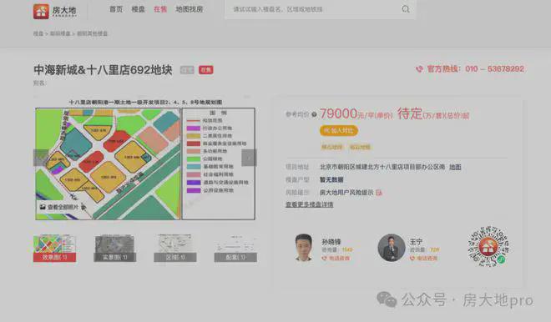Select the 在售 navigation tab
The width and height of the screenshot is (551, 322).
coord(160,9)
